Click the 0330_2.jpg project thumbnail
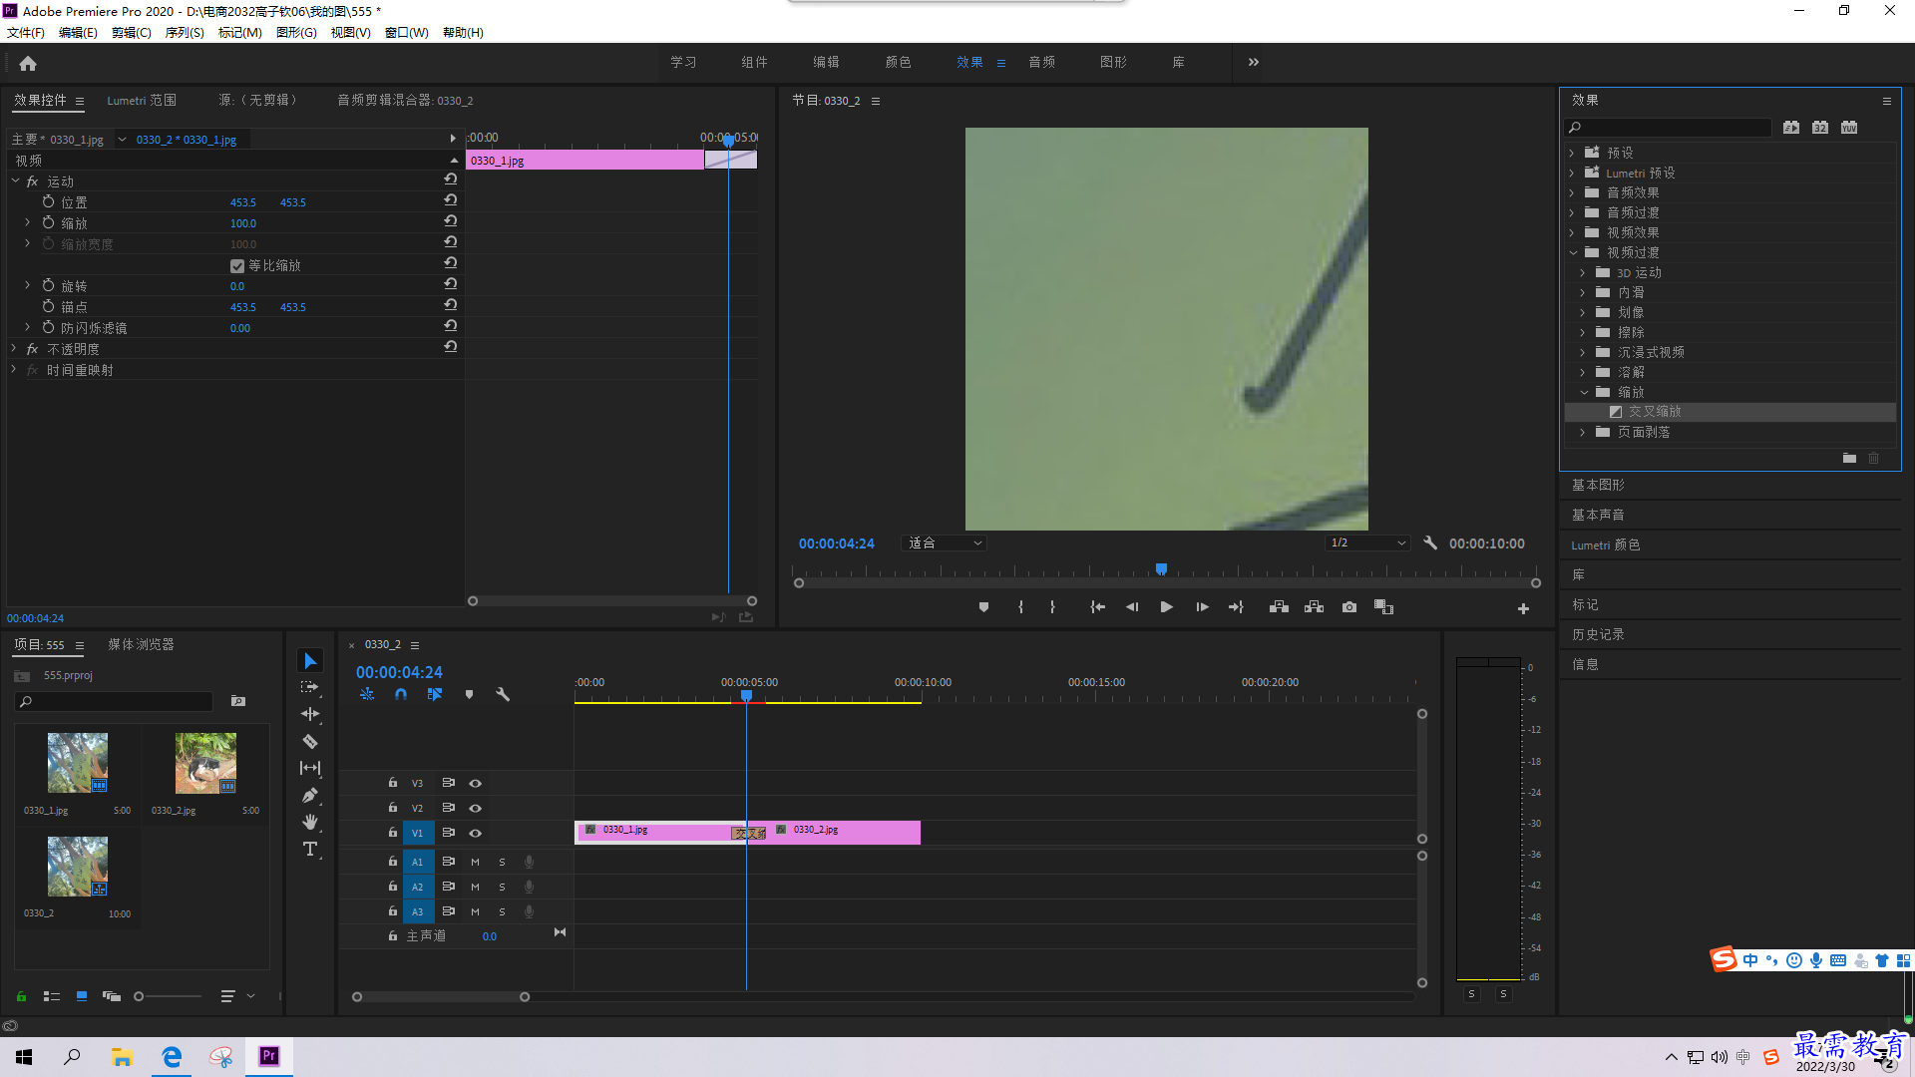 click(x=205, y=763)
